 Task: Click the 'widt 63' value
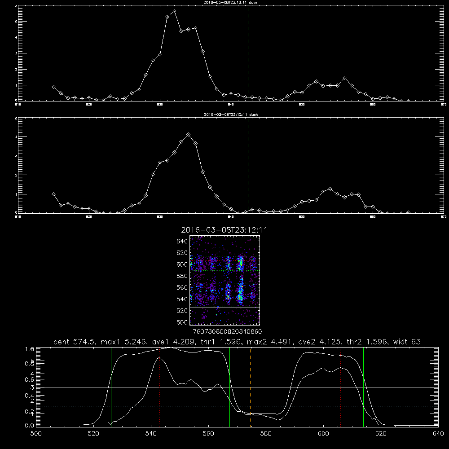pyautogui.click(x=407, y=342)
